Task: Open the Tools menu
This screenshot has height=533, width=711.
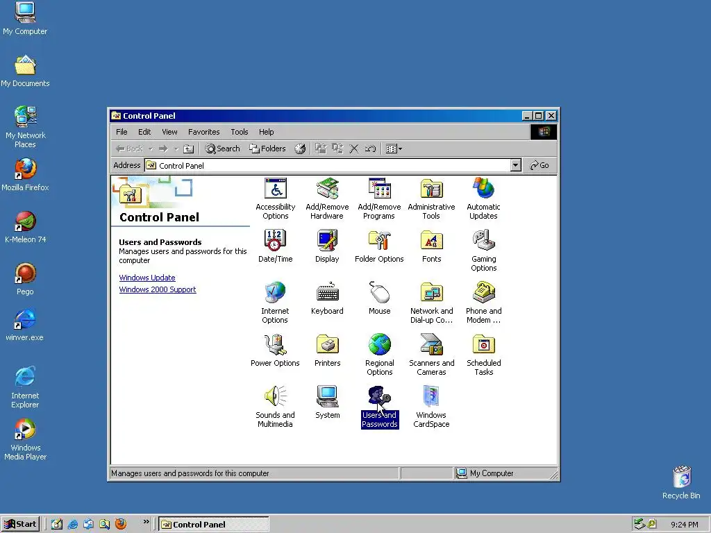Action: point(239,132)
